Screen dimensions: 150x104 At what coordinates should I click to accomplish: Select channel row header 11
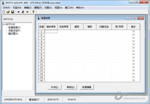coord(41,64)
